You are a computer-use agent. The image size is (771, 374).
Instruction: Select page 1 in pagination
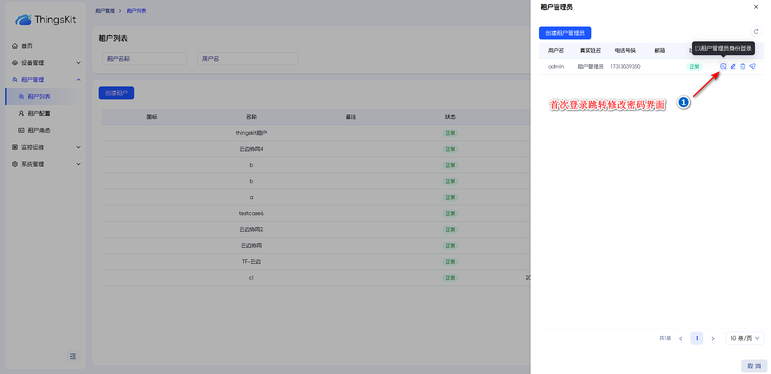697,338
